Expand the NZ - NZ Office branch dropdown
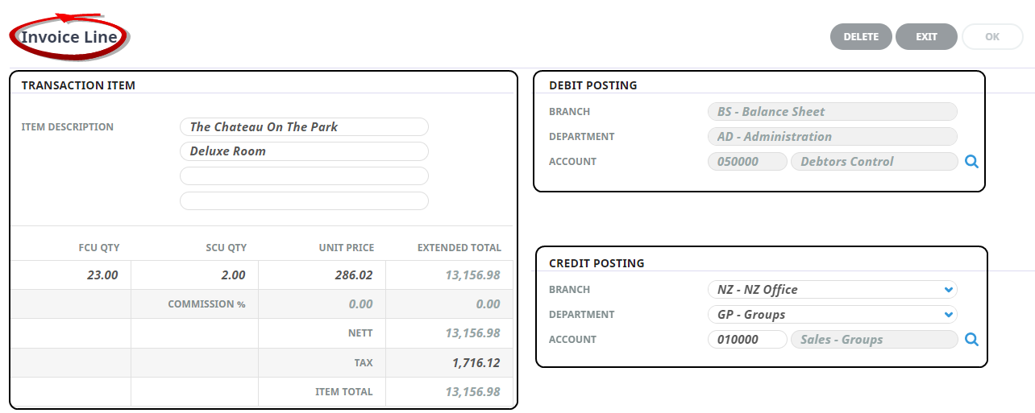This screenshot has width=1035, height=413. [x=949, y=290]
